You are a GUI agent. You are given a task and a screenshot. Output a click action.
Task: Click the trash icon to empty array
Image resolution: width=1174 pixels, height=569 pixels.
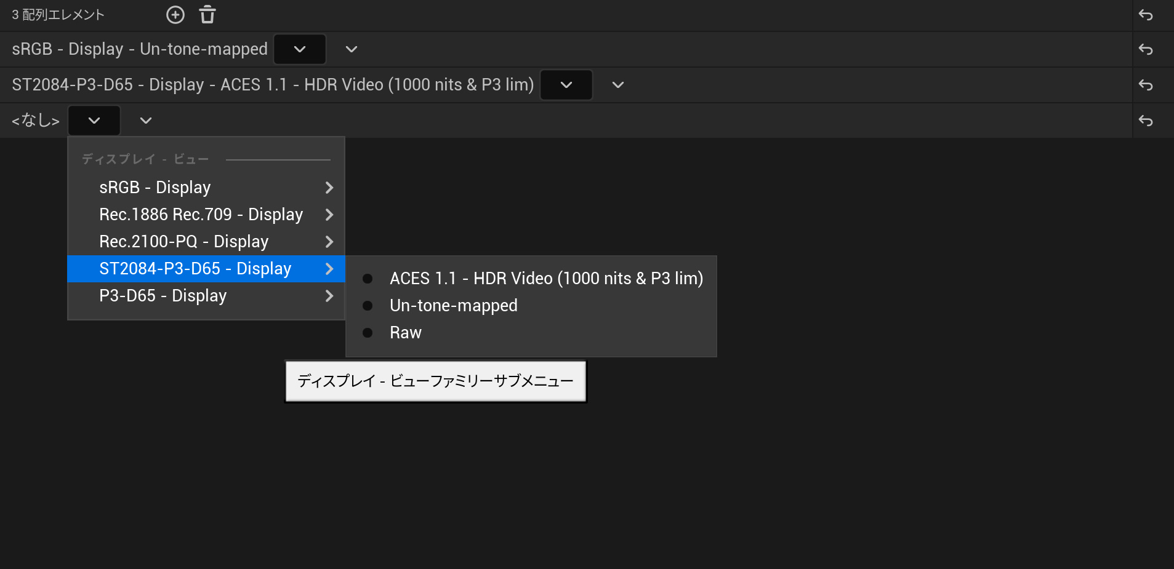pyautogui.click(x=207, y=15)
